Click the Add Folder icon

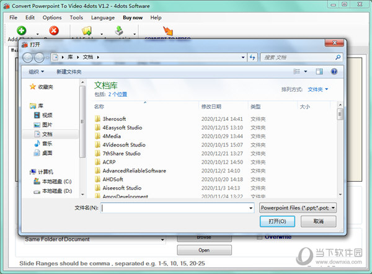pos(87,31)
